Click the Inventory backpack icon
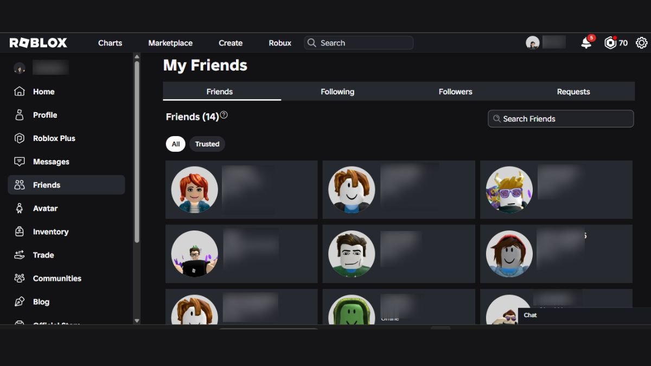651x366 pixels. [x=20, y=232]
